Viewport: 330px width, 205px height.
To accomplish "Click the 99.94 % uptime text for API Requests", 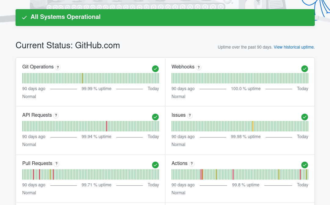I will 96,137.
